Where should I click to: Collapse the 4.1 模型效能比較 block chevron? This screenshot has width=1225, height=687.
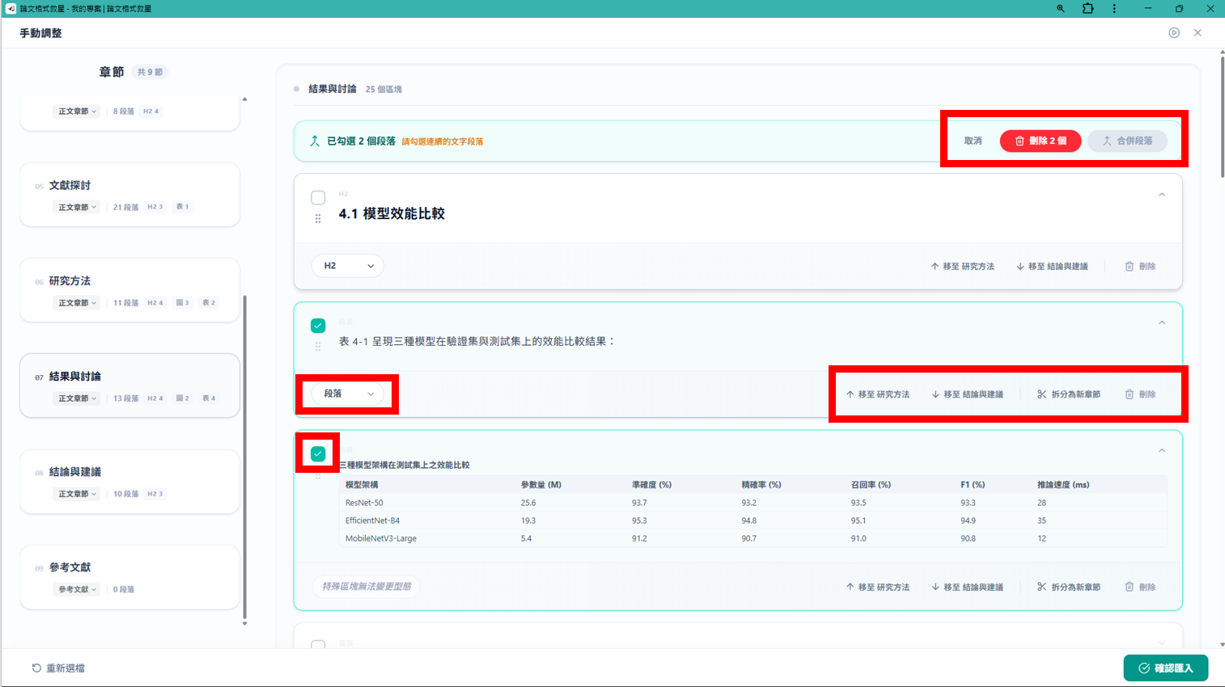pos(1162,195)
